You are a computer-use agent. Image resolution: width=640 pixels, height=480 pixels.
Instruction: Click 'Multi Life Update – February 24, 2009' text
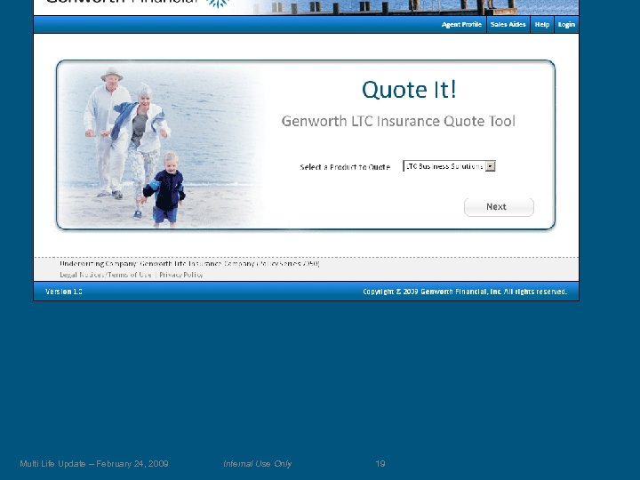click(x=94, y=464)
